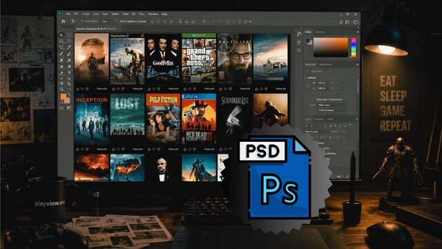Click the rainbow hue slider
The image size is (442, 249).
point(354,48)
